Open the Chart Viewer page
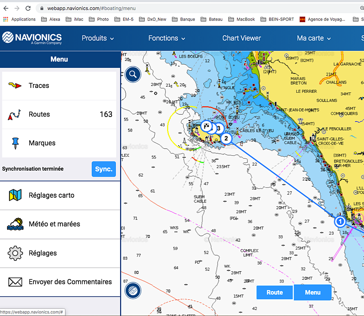Image resolution: width=364 pixels, height=316 pixels. pyautogui.click(x=242, y=38)
